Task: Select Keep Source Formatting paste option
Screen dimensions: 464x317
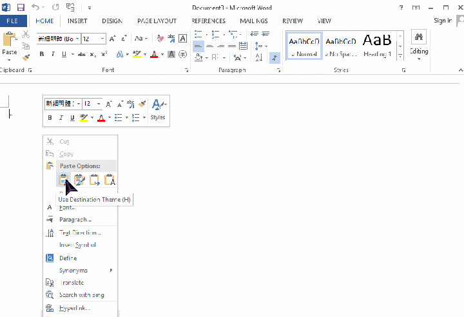Action: click(x=79, y=180)
